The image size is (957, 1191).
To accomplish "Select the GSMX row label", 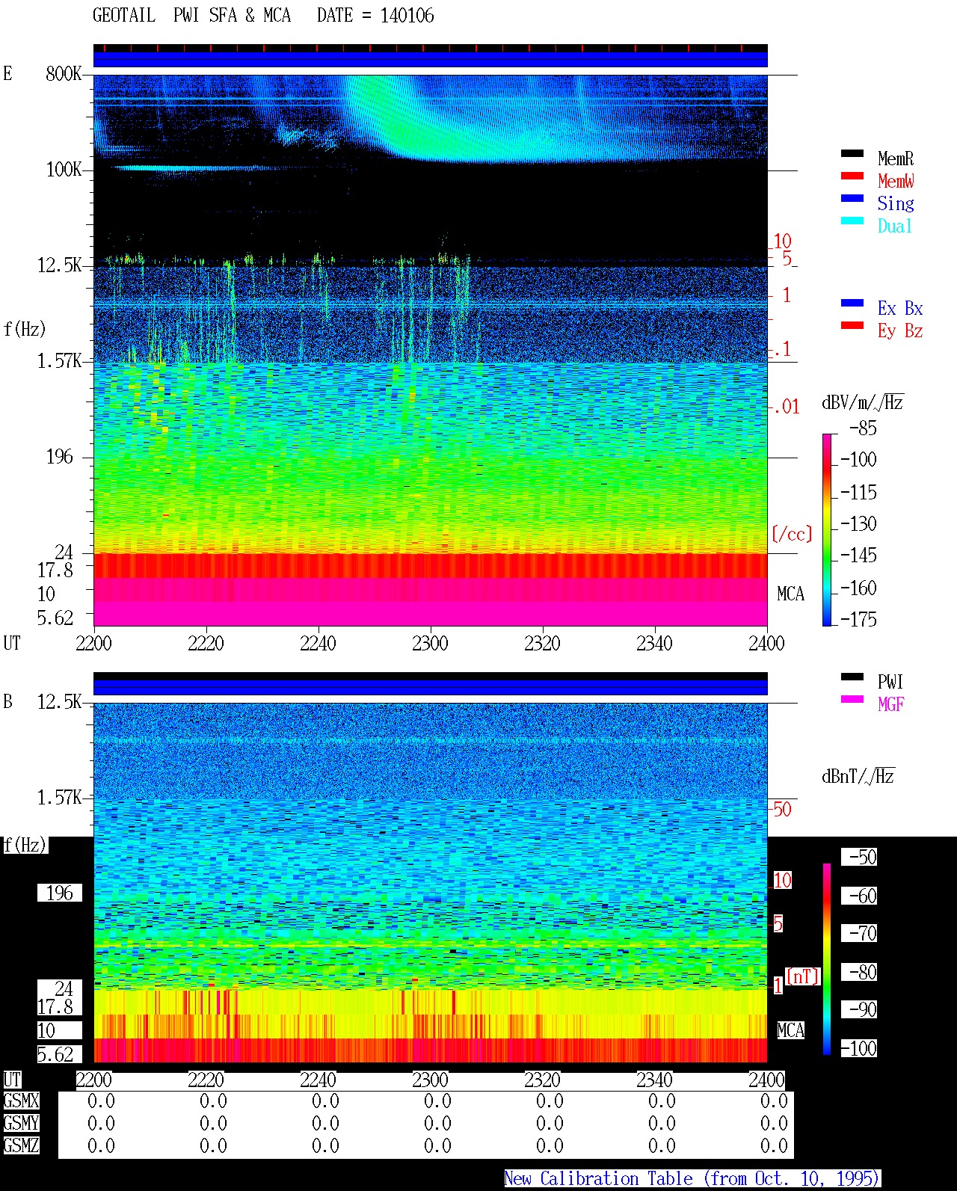I will (x=21, y=1101).
